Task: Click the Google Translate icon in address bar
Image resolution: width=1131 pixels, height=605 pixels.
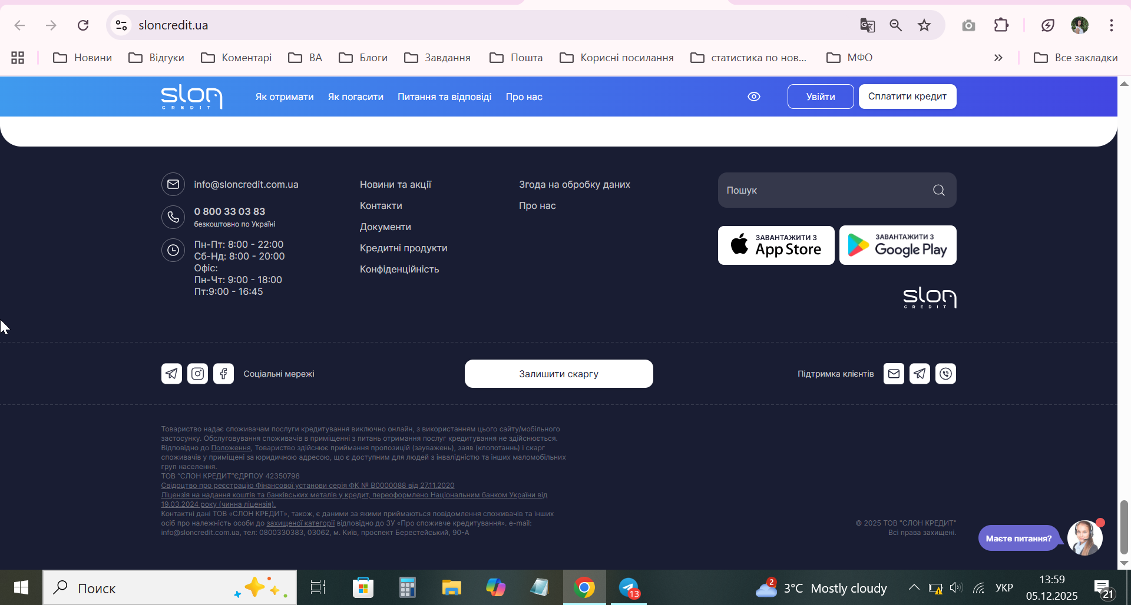Action: (x=867, y=25)
